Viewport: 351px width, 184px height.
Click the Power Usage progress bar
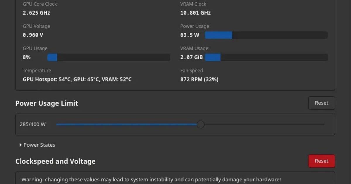266,35
